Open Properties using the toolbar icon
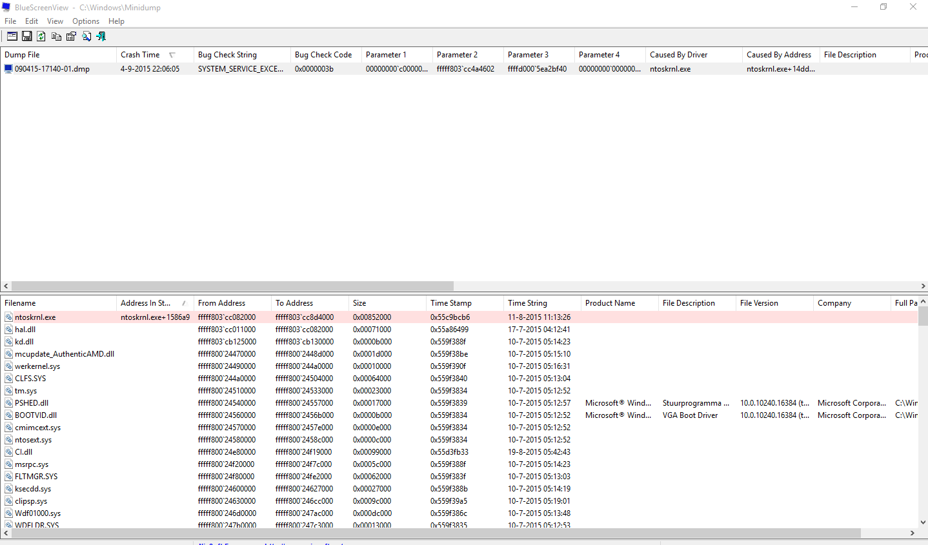The height and width of the screenshot is (545, 928). pyautogui.click(x=71, y=37)
